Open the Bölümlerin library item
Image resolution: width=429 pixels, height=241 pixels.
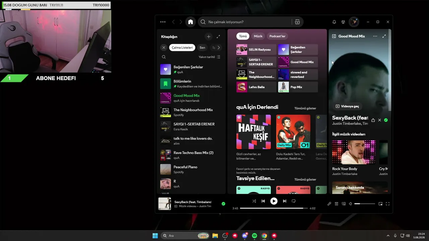click(x=191, y=84)
